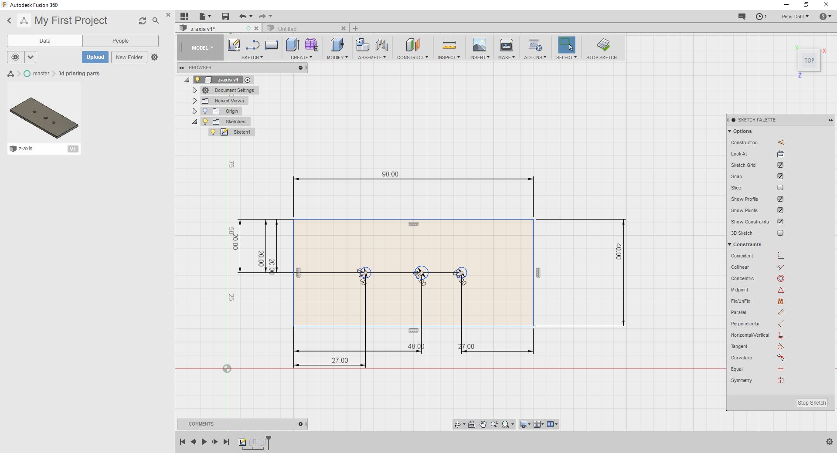Click the Measure icon under Inspect
Viewport: 837px width, 453px height.
click(x=449, y=45)
